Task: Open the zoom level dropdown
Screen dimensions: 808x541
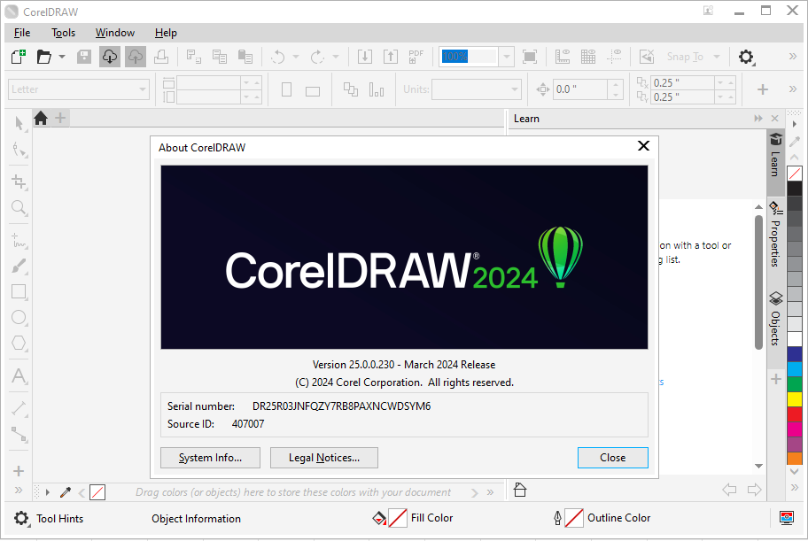Action: [x=507, y=57]
